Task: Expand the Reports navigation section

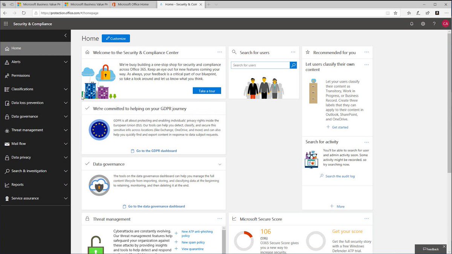Action: pos(66,185)
